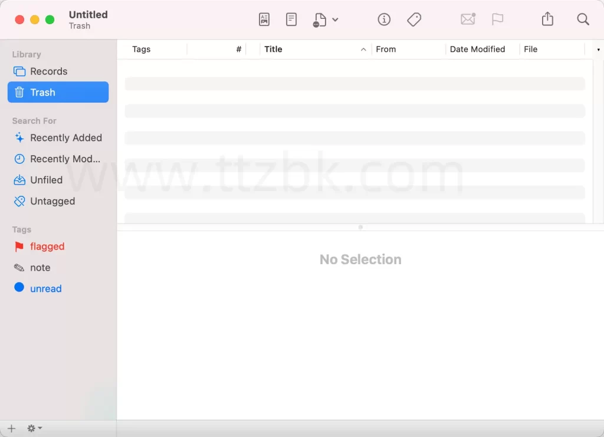Sort by Date Modified column header
Screen dimensions: 604x437
(x=477, y=50)
